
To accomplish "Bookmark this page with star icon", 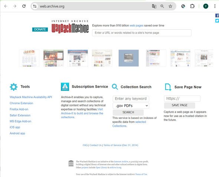I will coord(170,6).
